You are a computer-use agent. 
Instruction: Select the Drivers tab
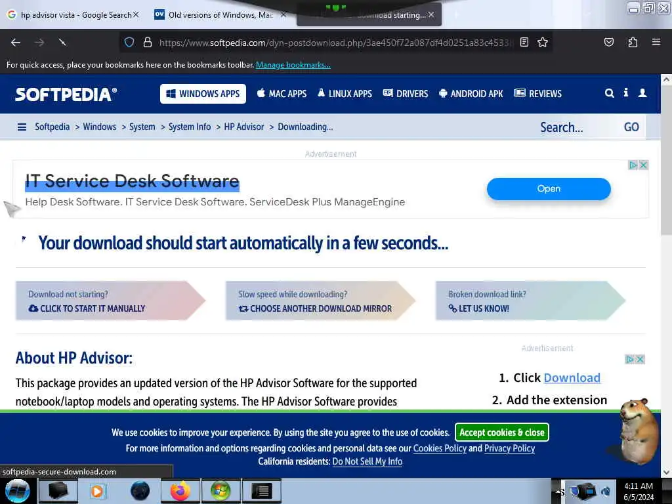tap(406, 93)
